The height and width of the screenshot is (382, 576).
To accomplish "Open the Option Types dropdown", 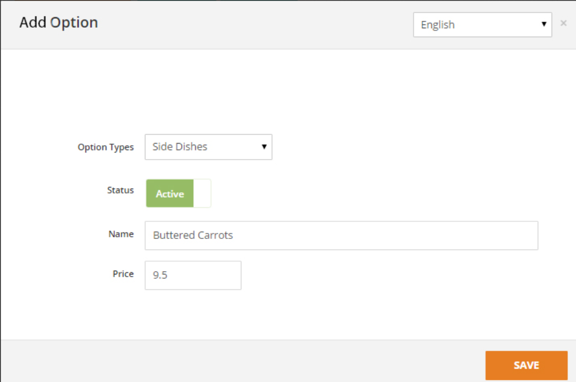I will [x=208, y=147].
